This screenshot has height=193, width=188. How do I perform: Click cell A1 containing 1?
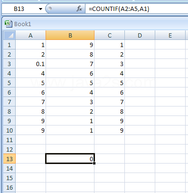click(30, 45)
